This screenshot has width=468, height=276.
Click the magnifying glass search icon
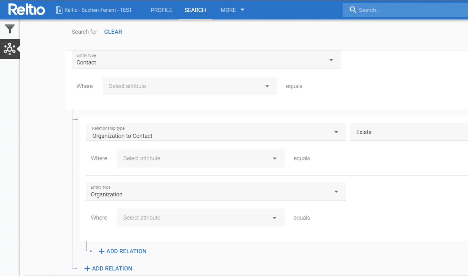[353, 10]
